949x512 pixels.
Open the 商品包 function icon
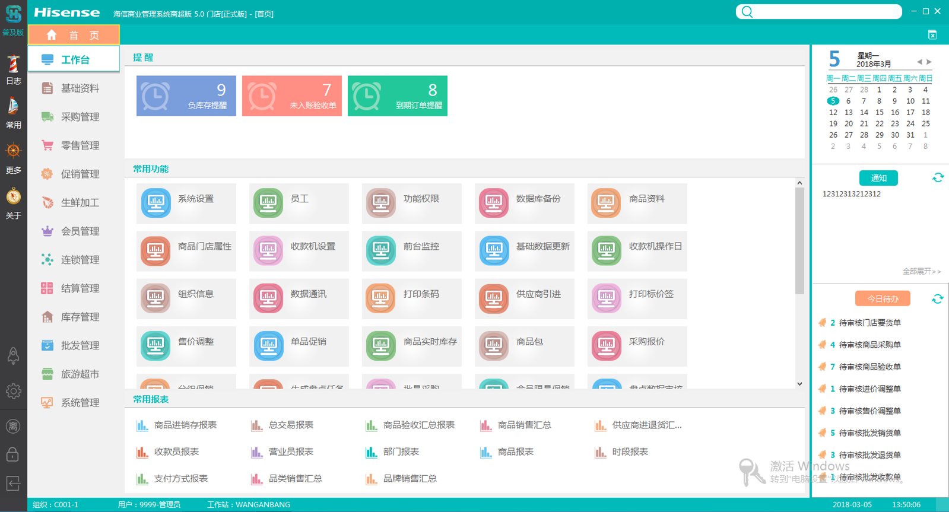494,346
